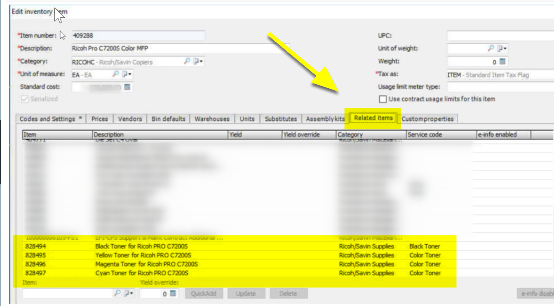Open the Prices tab
554x306 pixels.
pos(100,119)
